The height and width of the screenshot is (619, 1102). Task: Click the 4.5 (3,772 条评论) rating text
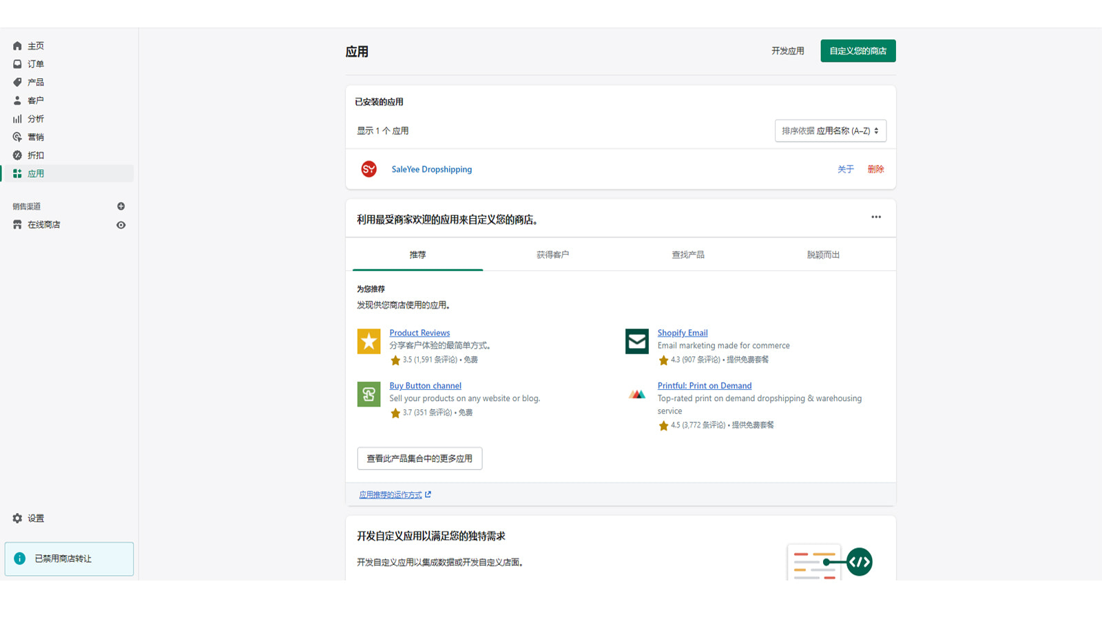tap(698, 425)
